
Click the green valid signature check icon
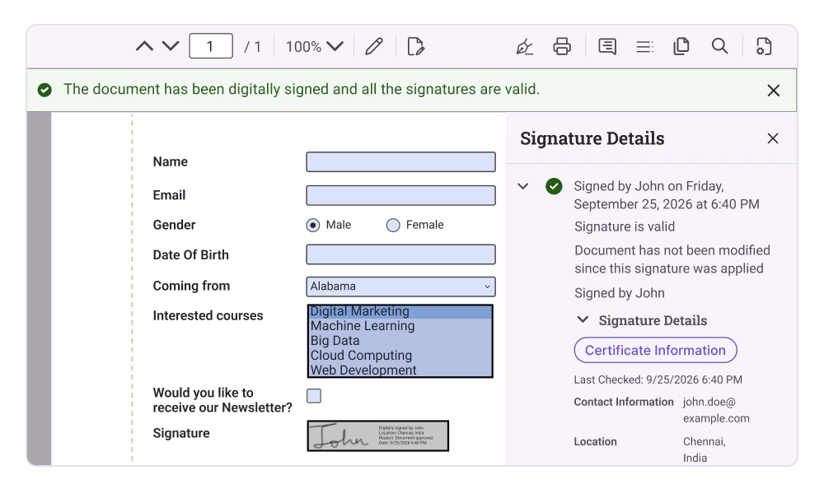[x=554, y=186]
